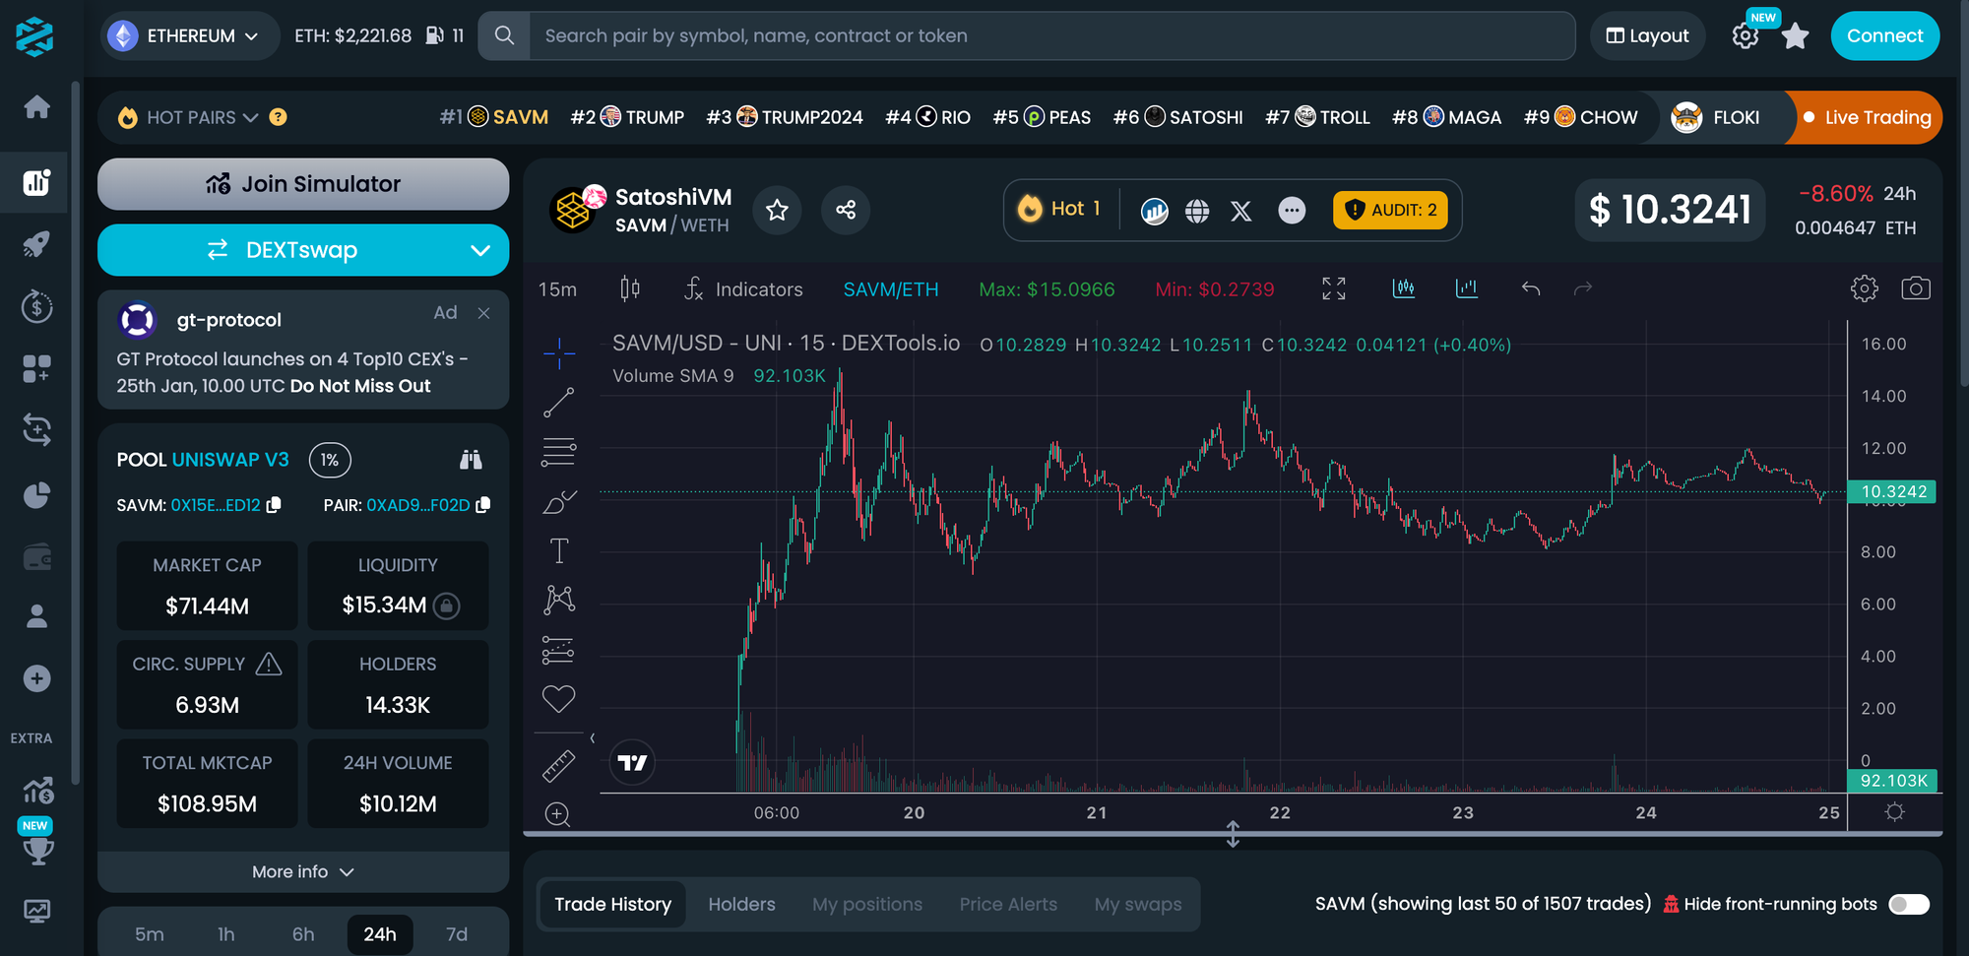Open the rocket icon in sidebar
Screen dimensions: 1969x956
pyautogui.click(x=36, y=244)
